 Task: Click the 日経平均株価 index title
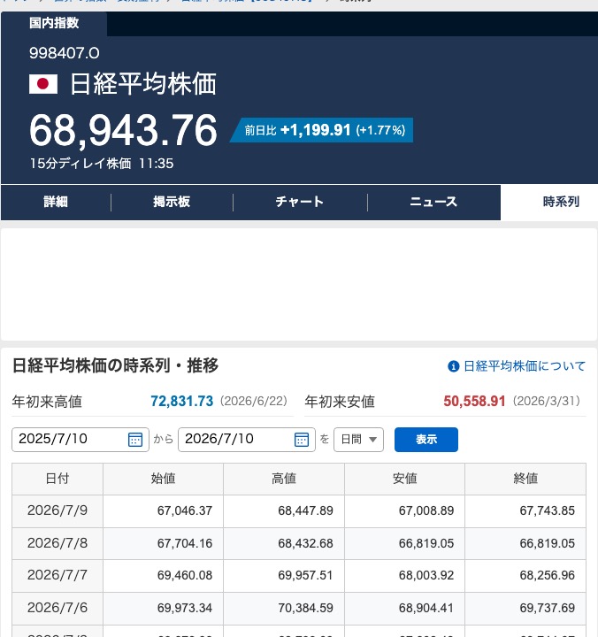coord(143,84)
